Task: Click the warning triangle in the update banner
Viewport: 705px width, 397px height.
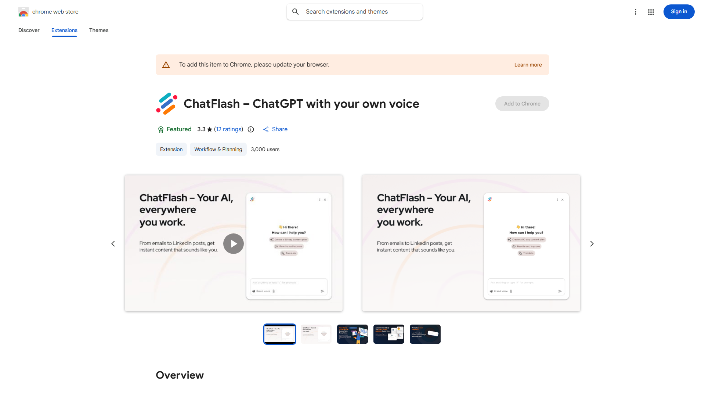Action: click(x=166, y=64)
